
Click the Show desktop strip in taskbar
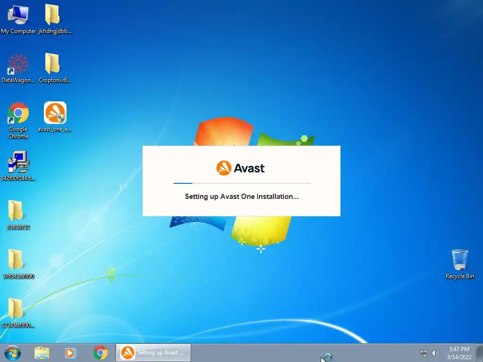tap(480, 353)
